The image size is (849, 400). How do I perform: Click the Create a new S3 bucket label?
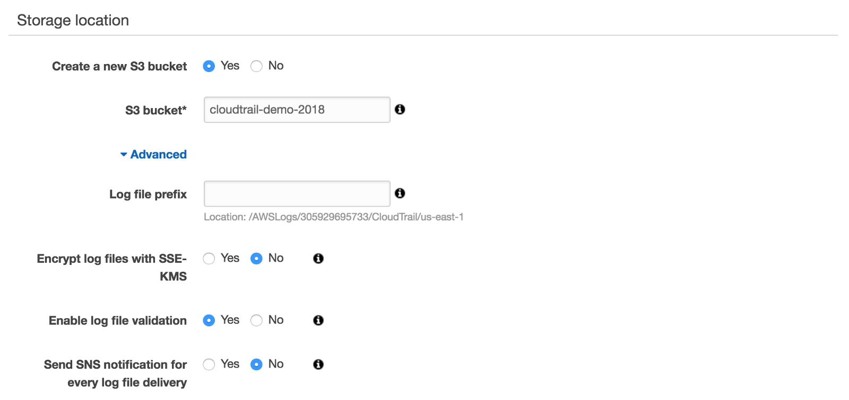(x=119, y=67)
